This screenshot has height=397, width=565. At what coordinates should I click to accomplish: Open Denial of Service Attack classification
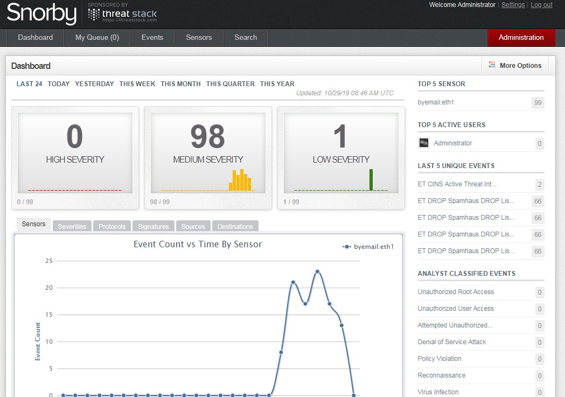pos(451,342)
